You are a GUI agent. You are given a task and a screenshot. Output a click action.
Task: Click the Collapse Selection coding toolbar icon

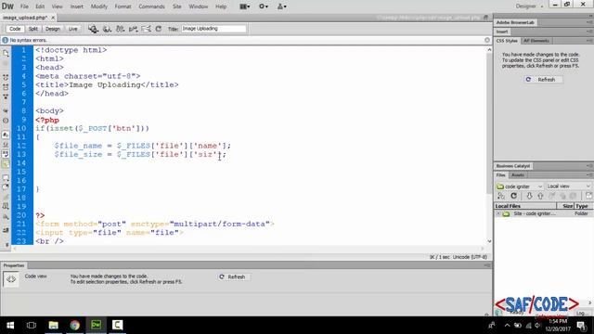(x=6, y=87)
